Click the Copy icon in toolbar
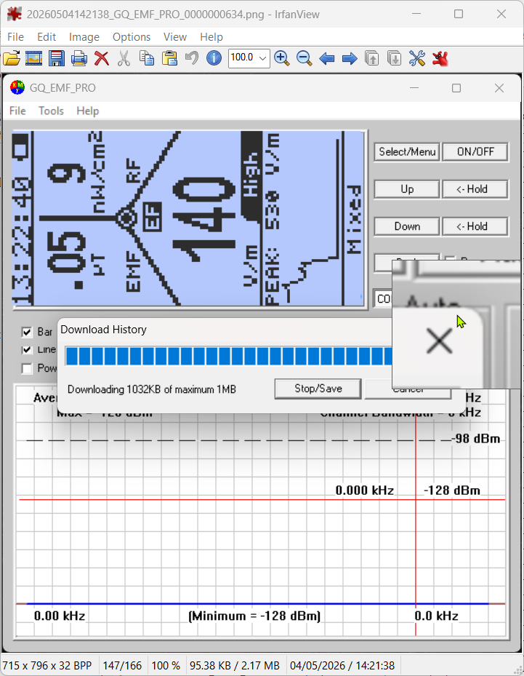524x676 pixels. (x=147, y=58)
